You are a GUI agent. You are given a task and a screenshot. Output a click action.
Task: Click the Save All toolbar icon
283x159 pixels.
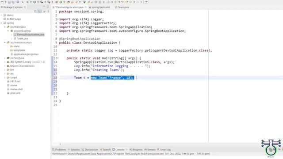click(13, 2)
